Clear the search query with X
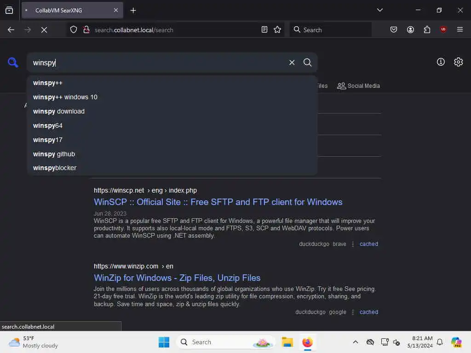Screen dimensions: 471x353 [x=292, y=63]
